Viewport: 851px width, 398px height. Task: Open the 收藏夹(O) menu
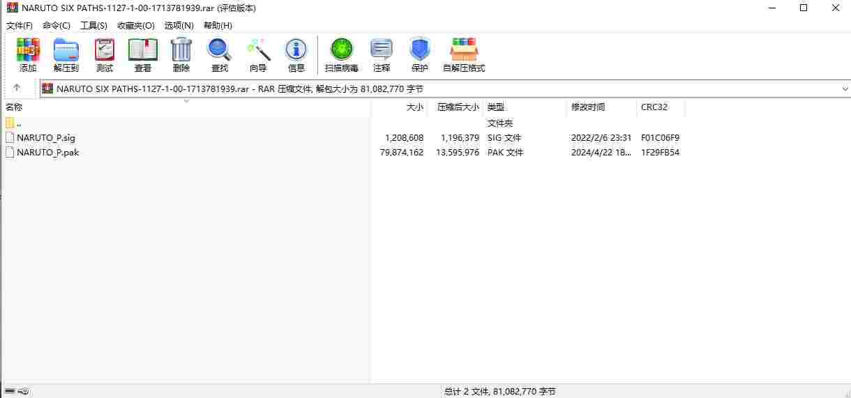tap(135, 25)
